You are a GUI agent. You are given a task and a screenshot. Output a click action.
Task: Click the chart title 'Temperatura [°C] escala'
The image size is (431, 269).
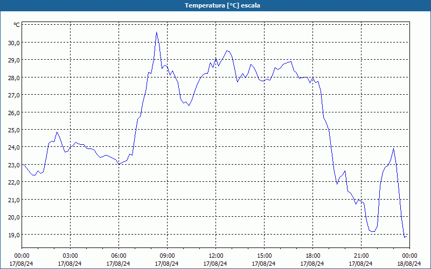pos(223,5)
